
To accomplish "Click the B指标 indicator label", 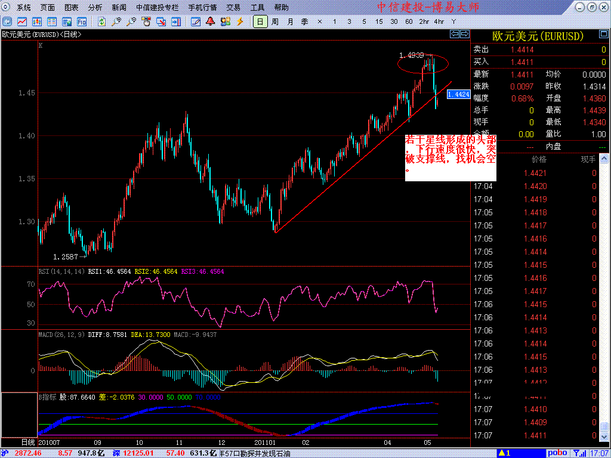I will pyautogui.click(x=48, y=397).
